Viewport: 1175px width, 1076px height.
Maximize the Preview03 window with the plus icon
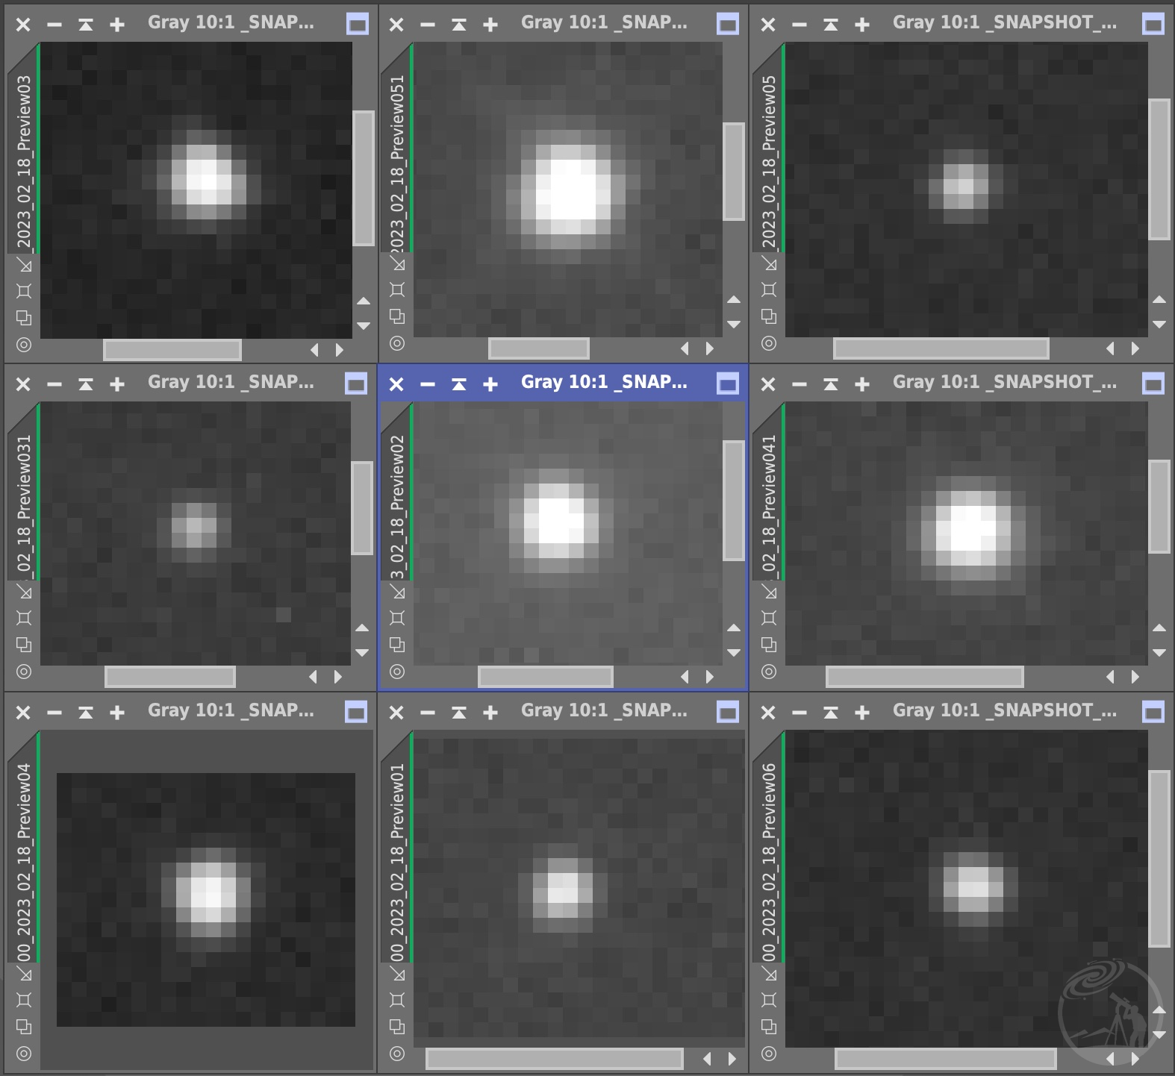(x=117, y=25)
